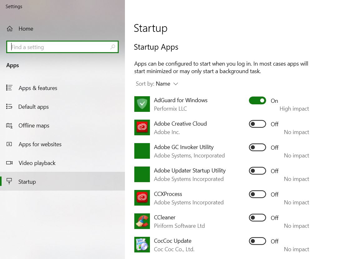The width and height of the screenshot is (347, 259).
Task: Disable AdGuard for Windows startup toggle
Action: click(257, 101)
